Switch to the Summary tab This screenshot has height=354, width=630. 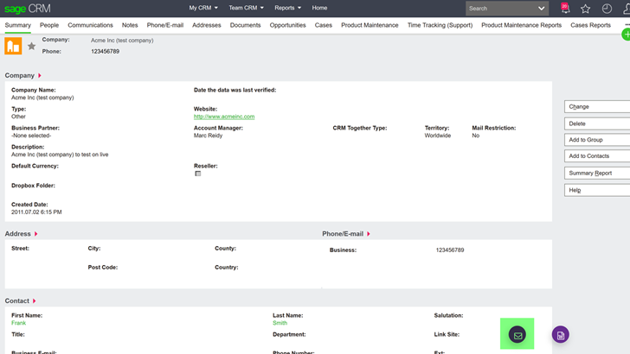click(x=17, y=25)
